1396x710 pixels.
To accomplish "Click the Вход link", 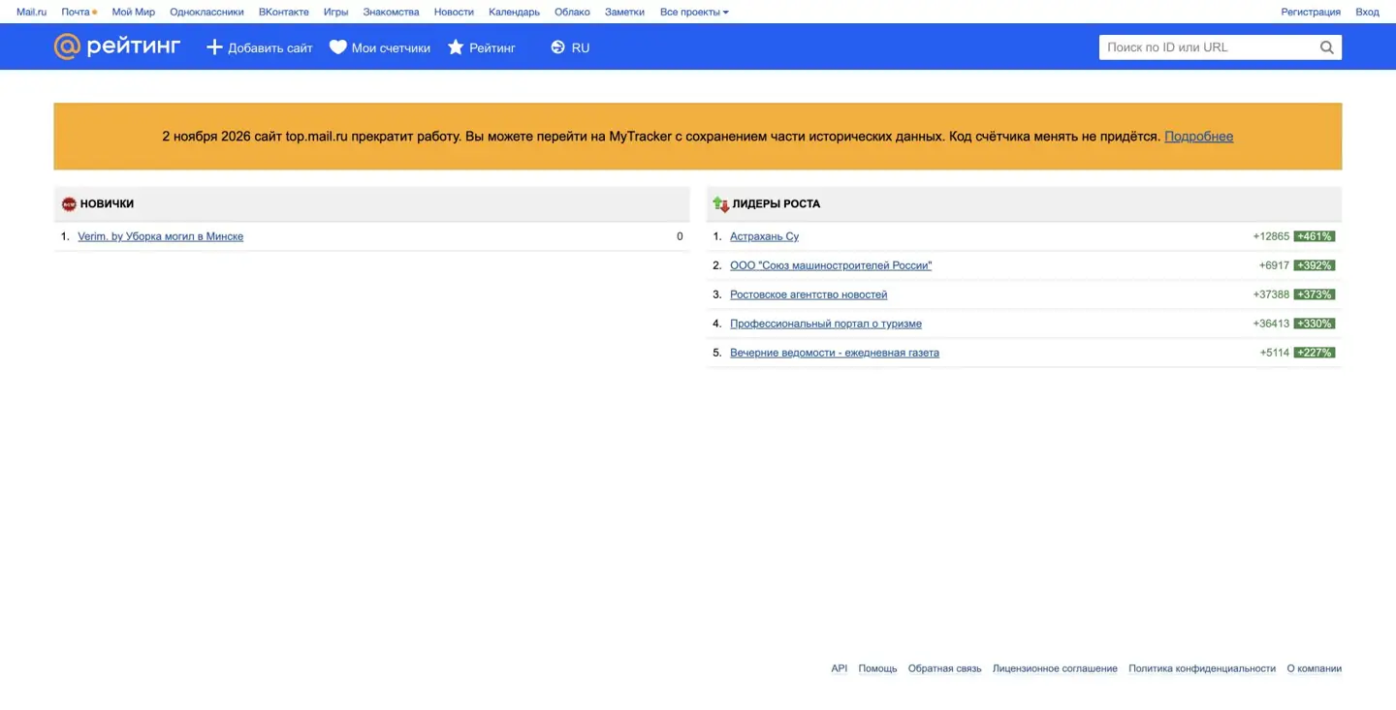I will [x=1367, y=13].
